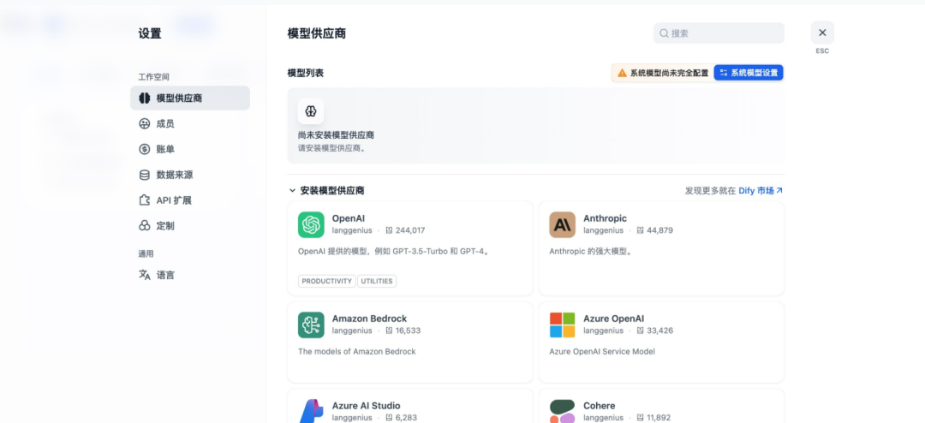Open the OpenAI provider card title

349,218
